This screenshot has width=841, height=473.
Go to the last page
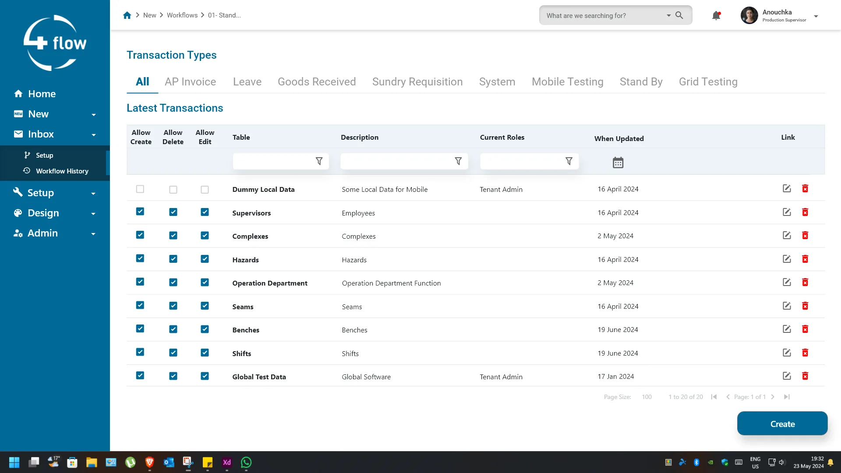787,397
